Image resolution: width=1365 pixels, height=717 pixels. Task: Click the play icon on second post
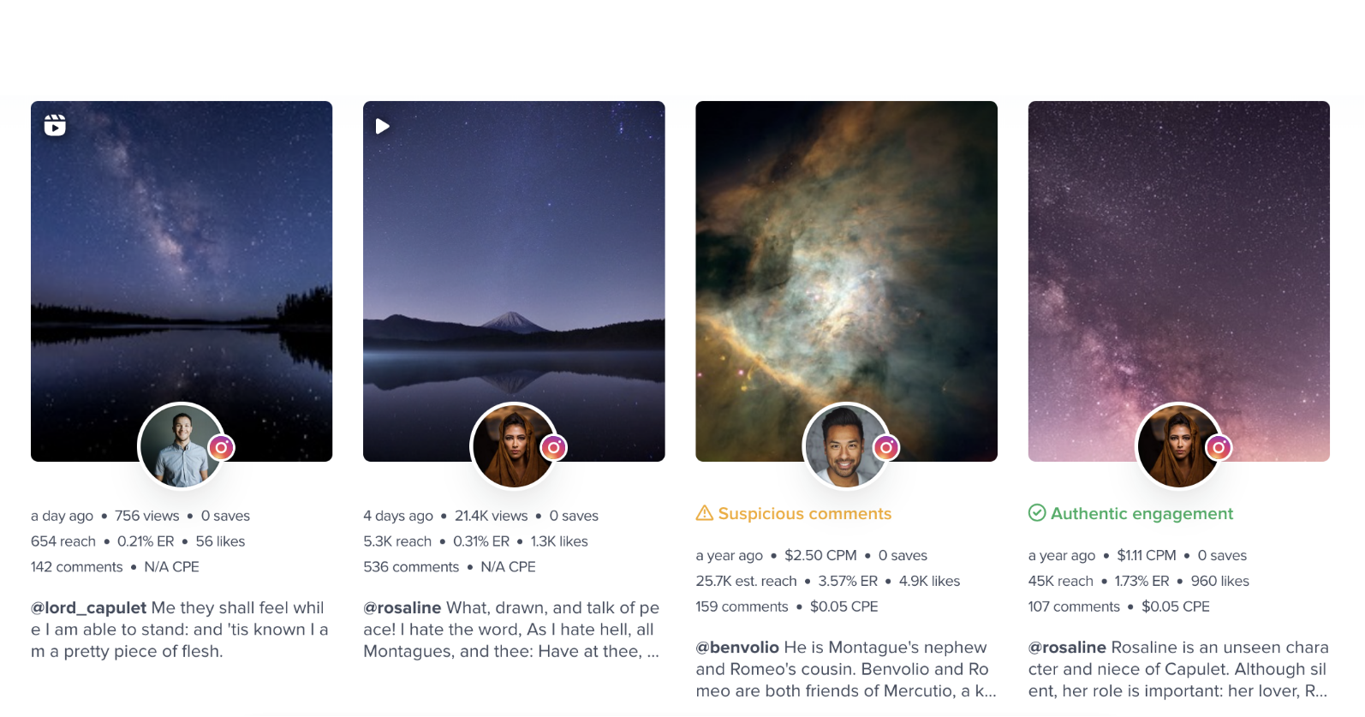tap(383, 127)
